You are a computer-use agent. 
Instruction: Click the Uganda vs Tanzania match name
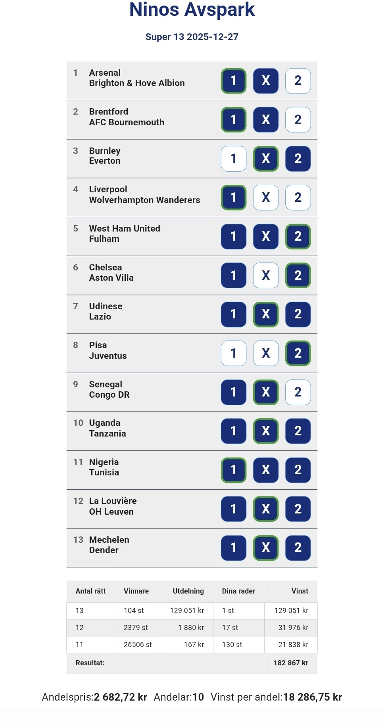[x=107, y=428]
